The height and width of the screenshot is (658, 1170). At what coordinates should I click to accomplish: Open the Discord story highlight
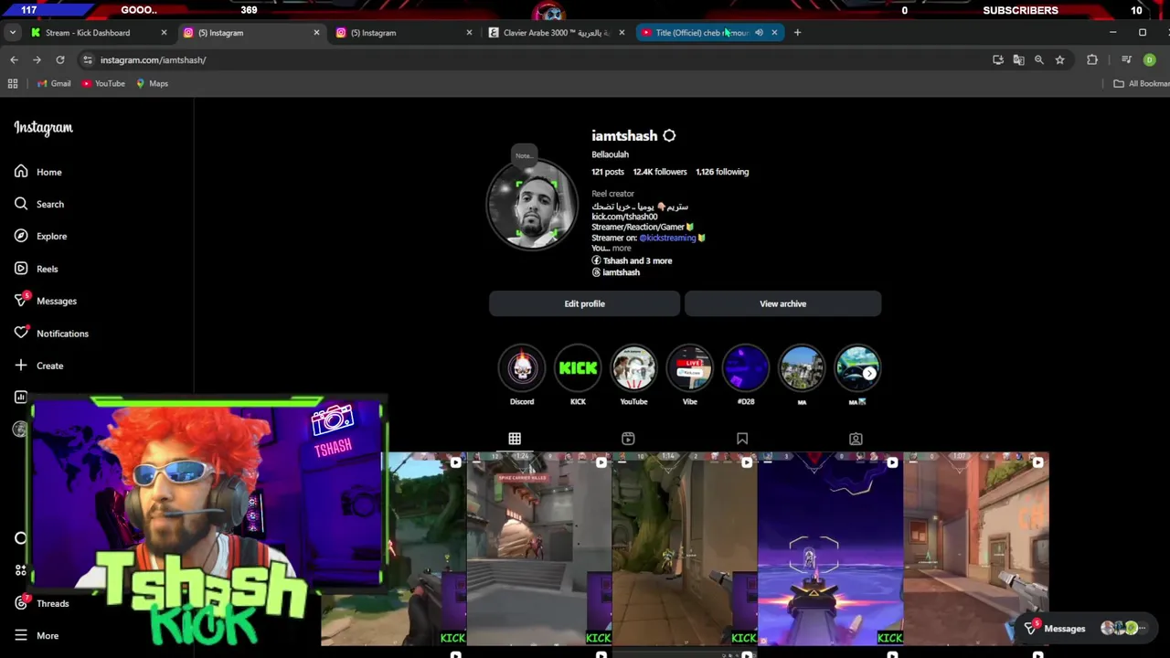(522, 368)
